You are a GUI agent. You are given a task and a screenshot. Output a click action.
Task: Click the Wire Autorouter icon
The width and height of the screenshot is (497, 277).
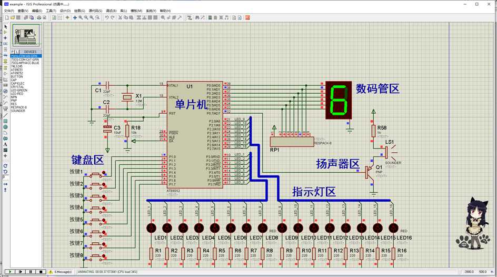click(x=189, y=18)
